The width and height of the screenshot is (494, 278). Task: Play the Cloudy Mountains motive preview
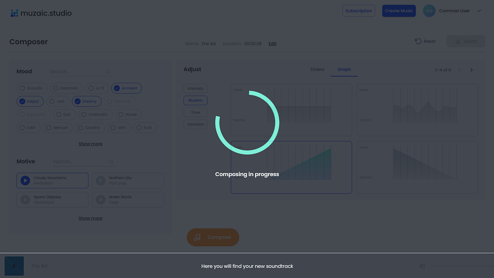coord(25,180)
